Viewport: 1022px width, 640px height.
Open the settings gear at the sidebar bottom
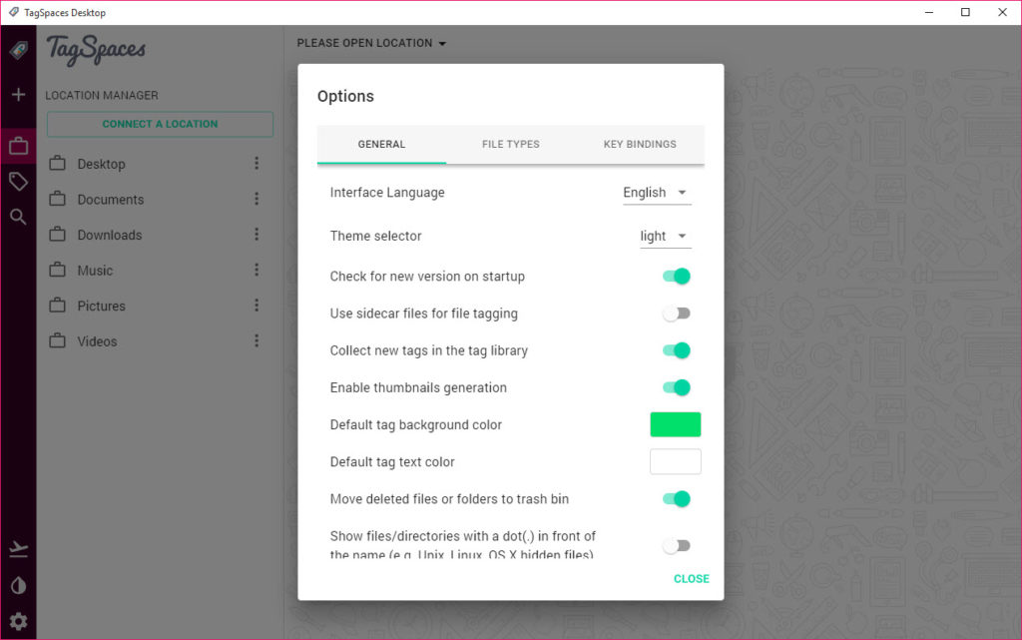[x=18, y=620]
